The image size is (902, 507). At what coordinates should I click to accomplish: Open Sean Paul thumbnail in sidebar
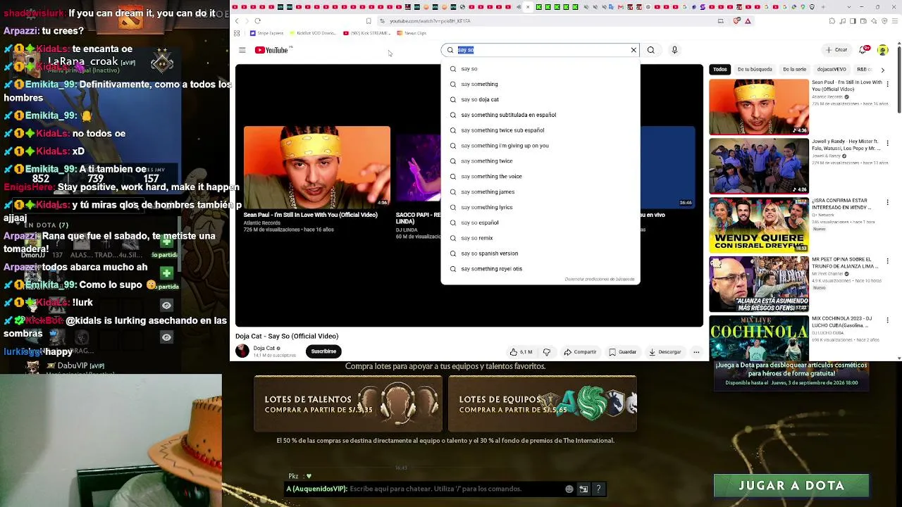click(x=759, y=107)
